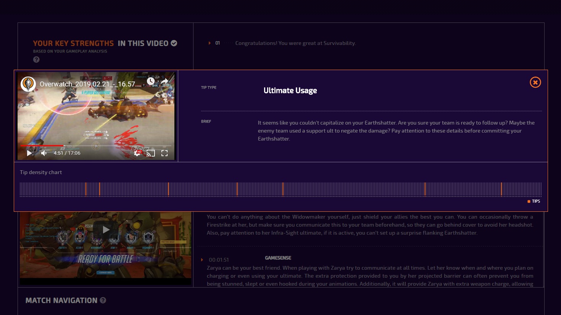561x315 pixels.
Task: Open the video title Overwatch_2019.02.21 link
Action: click(90, 84)
